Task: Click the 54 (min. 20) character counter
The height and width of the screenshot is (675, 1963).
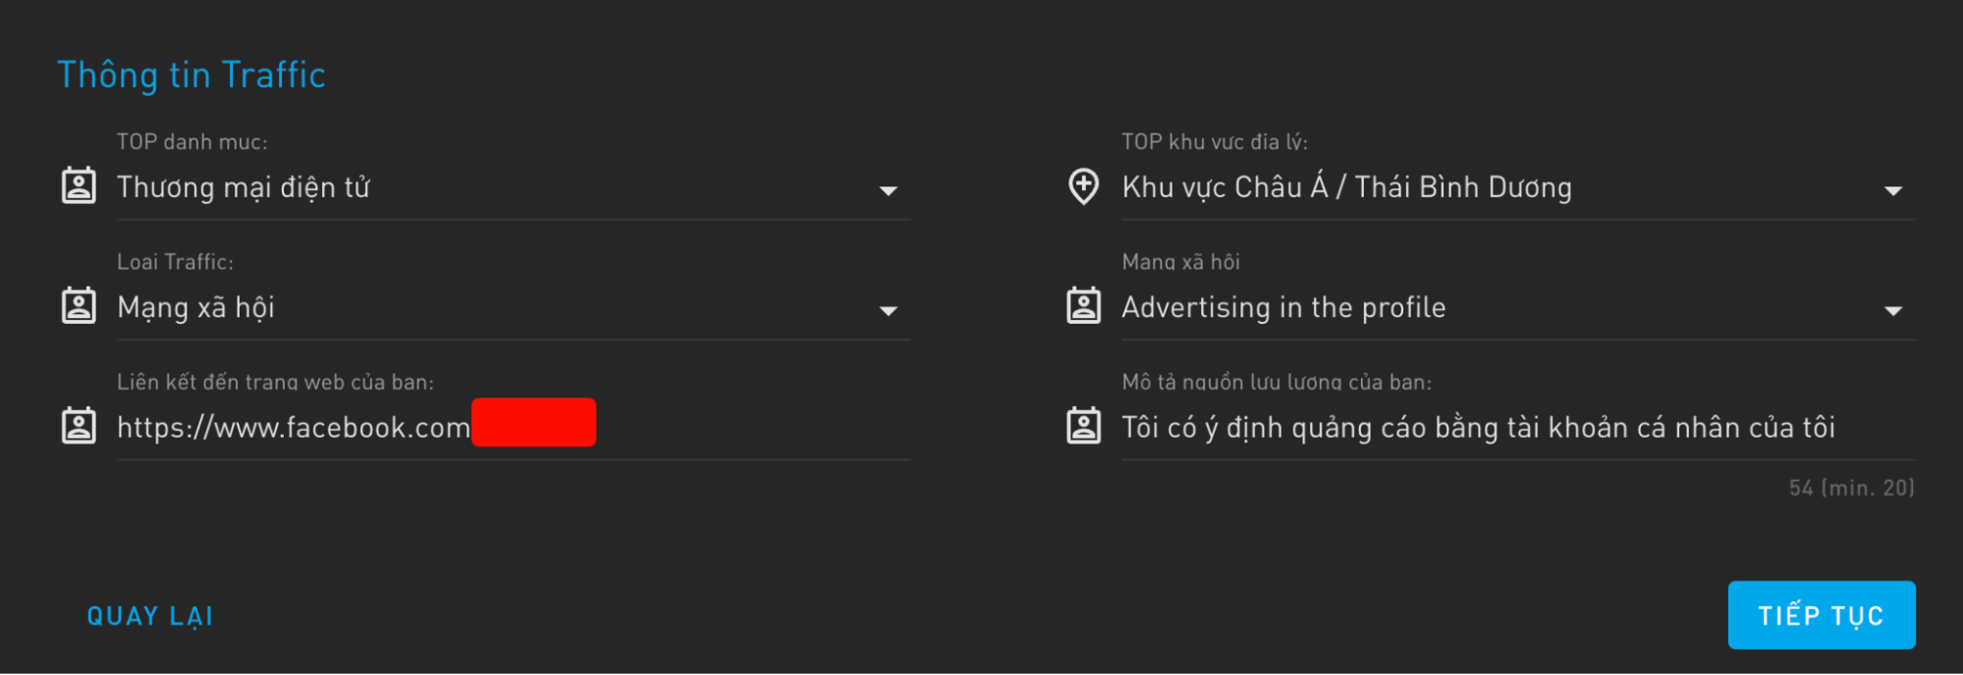Action: tap(1851, 488)
